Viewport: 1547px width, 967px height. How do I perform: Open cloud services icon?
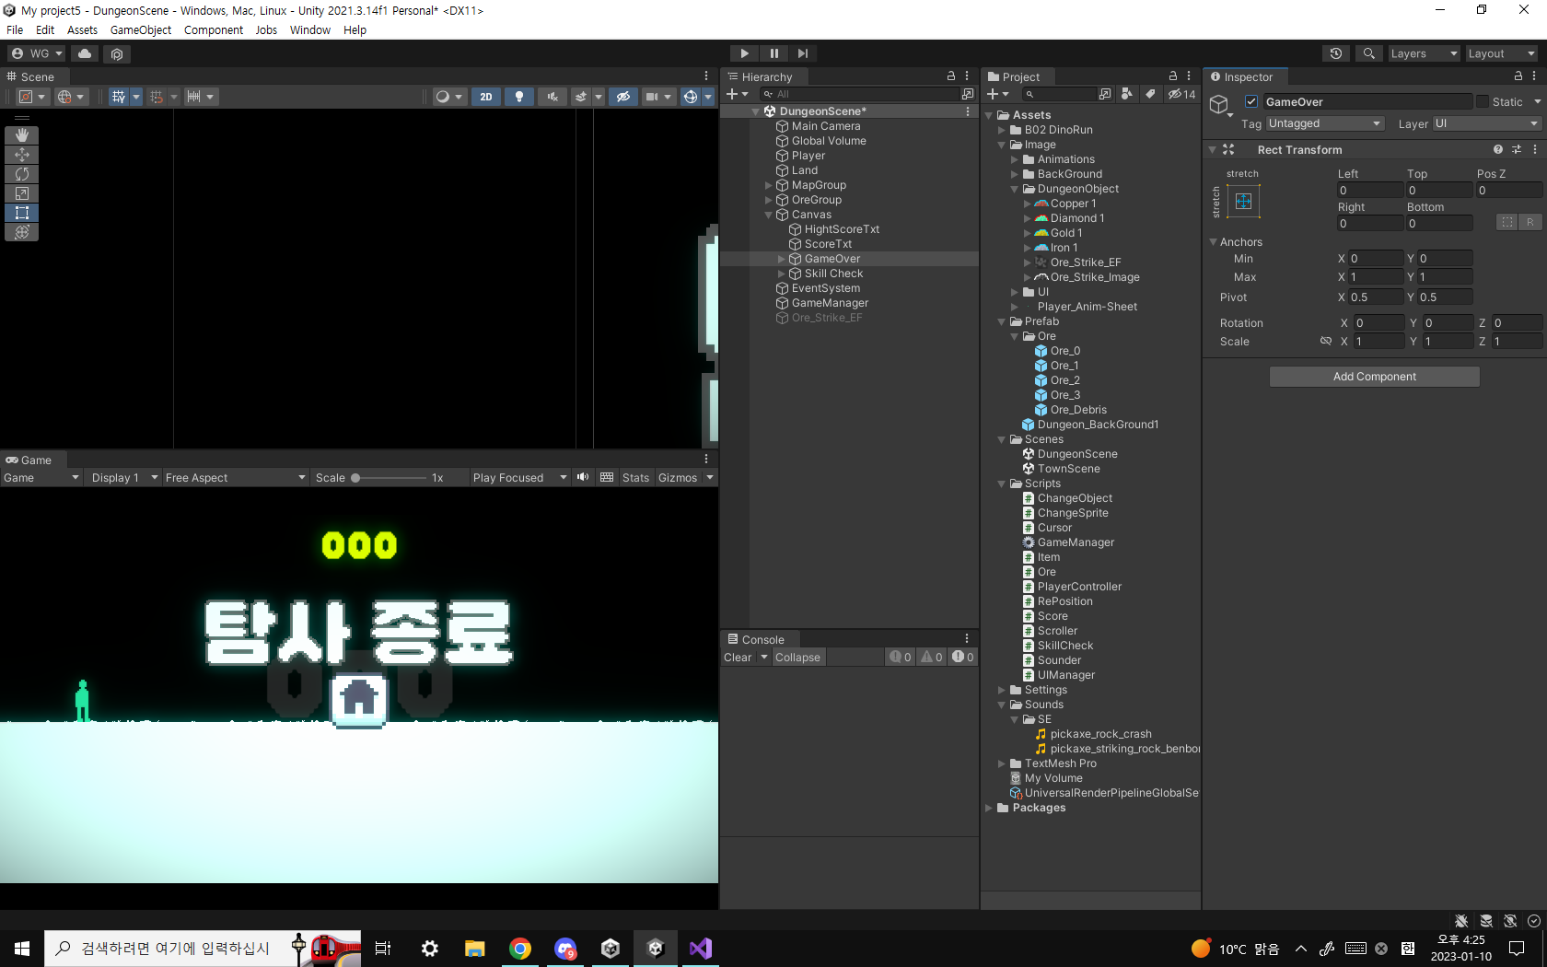coord(85,53)
